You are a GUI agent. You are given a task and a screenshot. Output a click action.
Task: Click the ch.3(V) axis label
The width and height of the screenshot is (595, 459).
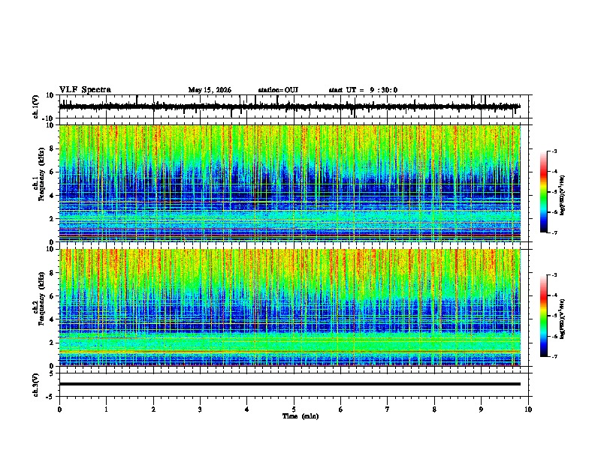coord(36,385)
